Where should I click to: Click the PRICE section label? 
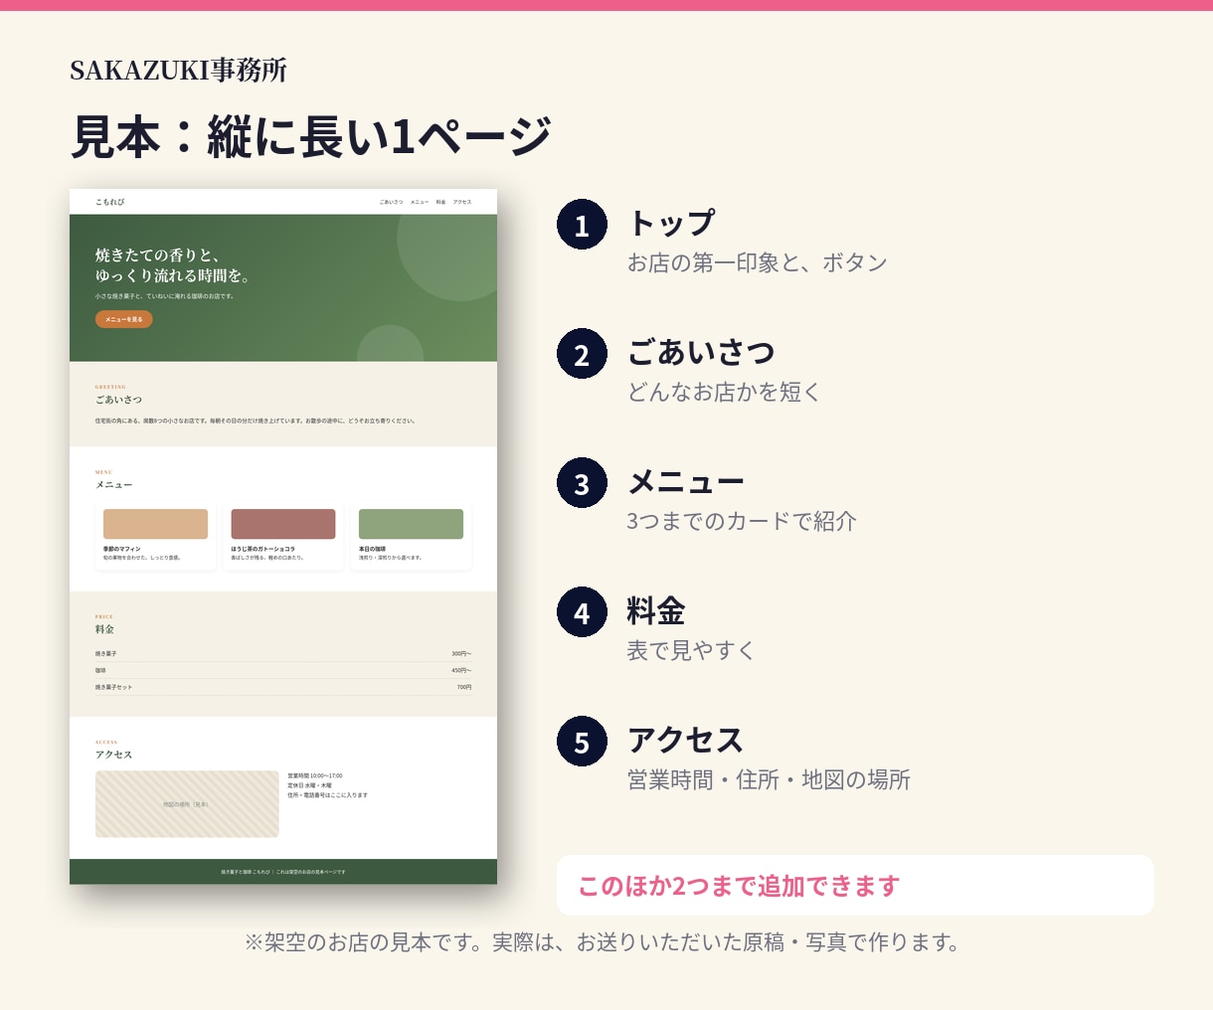pyautogui.click(x=104, y=616)
